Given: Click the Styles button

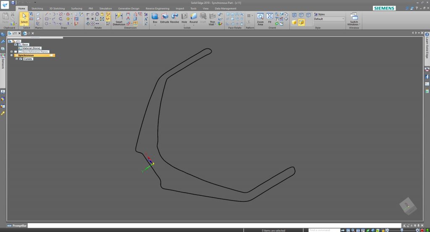Looking at the screenshot, I should click(x=320, y=14).
